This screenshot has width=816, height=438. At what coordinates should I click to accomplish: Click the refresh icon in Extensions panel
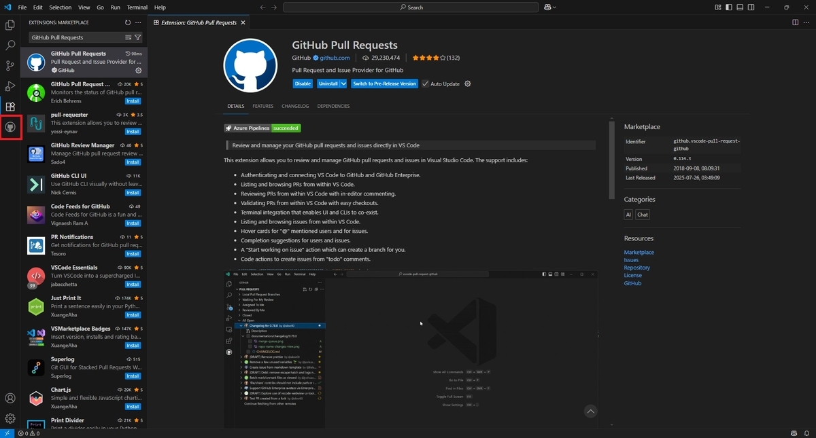pyautogui.click(x=129, y=22)
